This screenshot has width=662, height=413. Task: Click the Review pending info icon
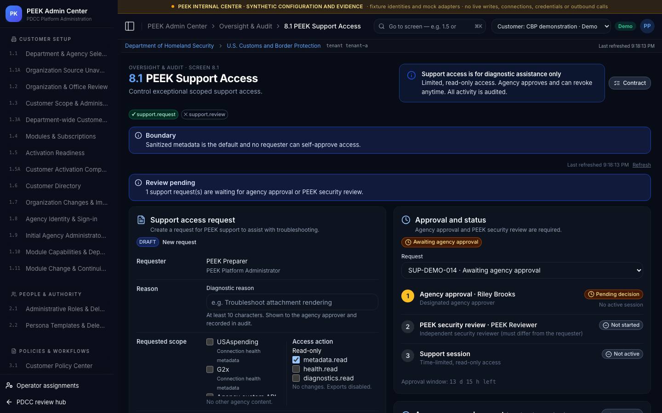pos(138,183)
